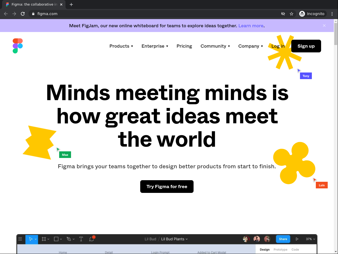This screenshot has height=254, width=338.
Task: Expand the Community dropdown menu
Action: (215, 46)
